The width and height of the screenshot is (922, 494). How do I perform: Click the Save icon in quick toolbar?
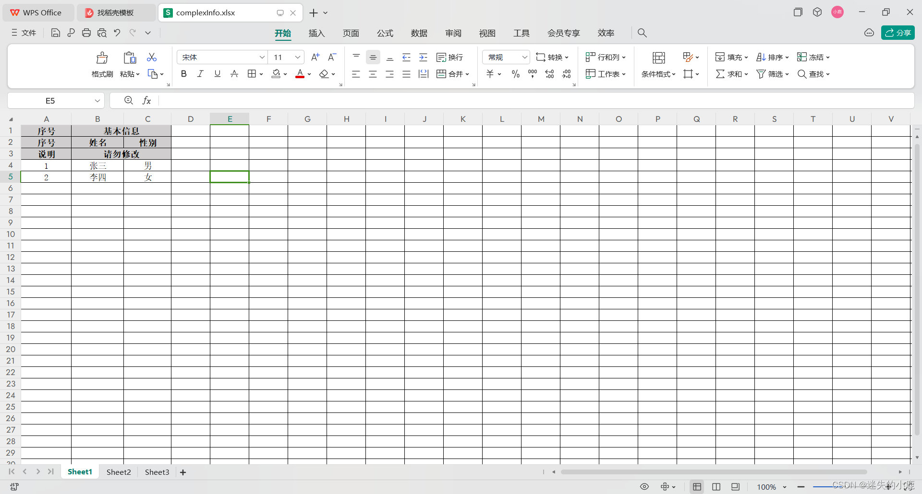(56, 33)
